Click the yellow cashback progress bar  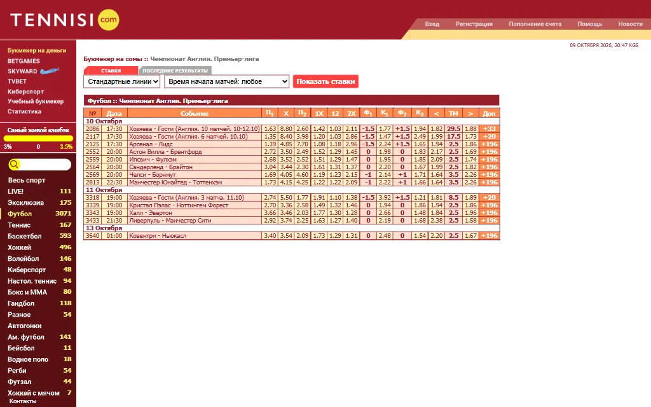click(x=38, y=139)
